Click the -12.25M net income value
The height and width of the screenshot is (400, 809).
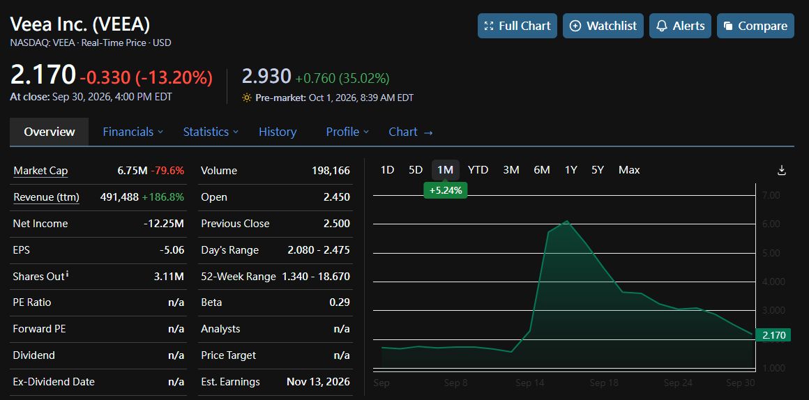(164, 224)
